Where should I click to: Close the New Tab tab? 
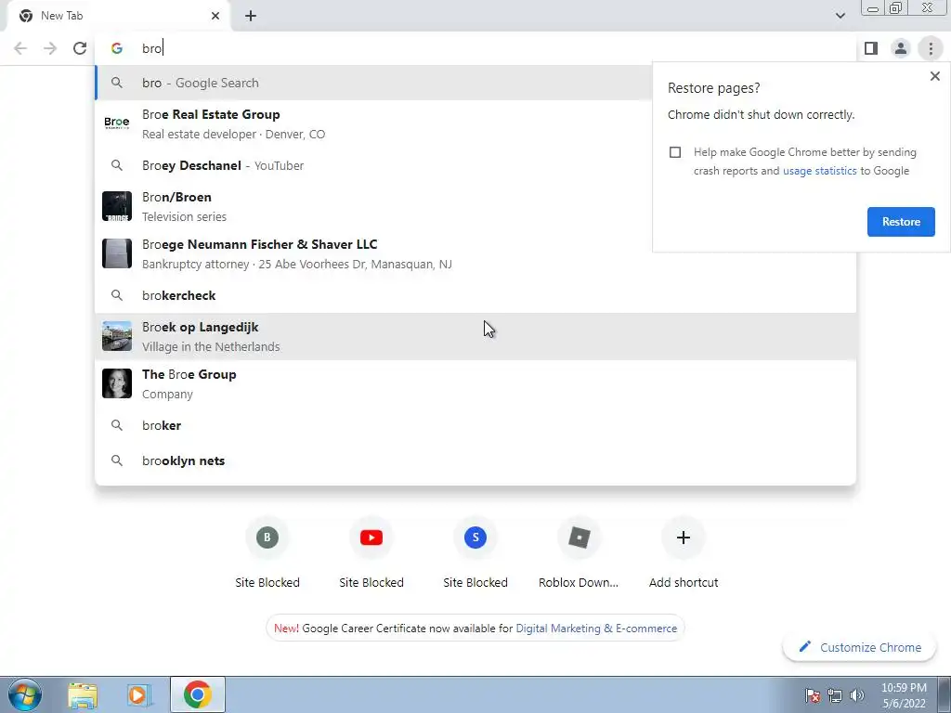tap(215, 16)
